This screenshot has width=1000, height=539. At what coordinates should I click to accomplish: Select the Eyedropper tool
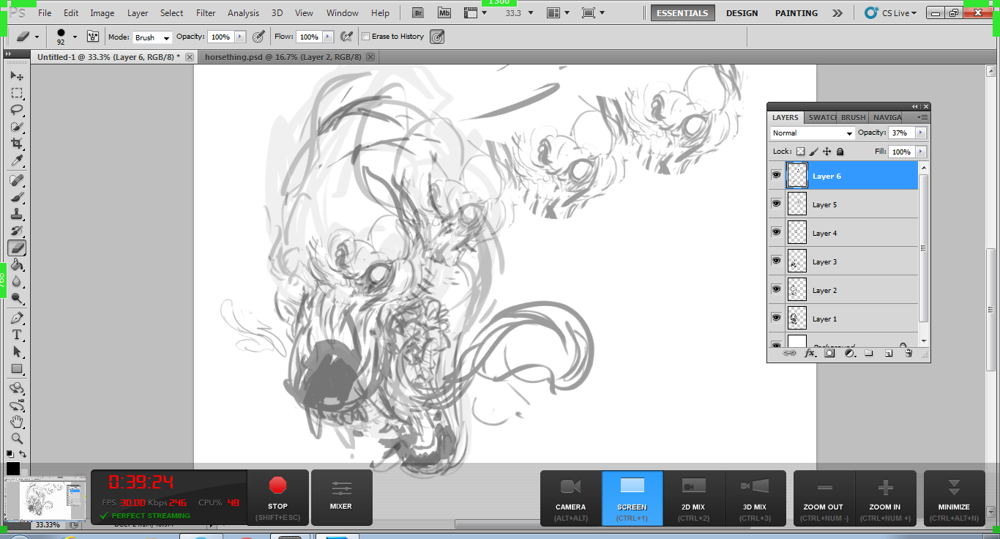(16, 161)
